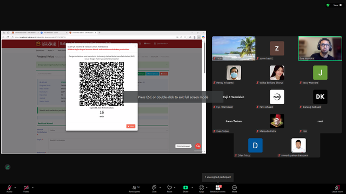Click the green Share screen icon
The image size is (346, 194).
(185, 188)
